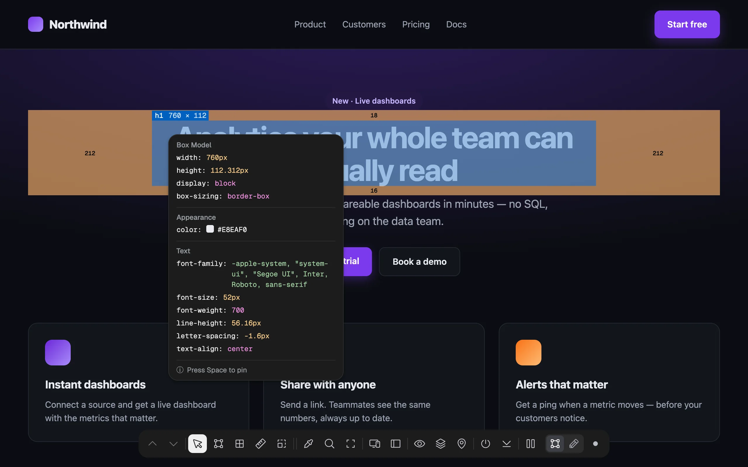Toggle the sidebar panel icon
The image size is (748, 467).
[x=396, y=444]
